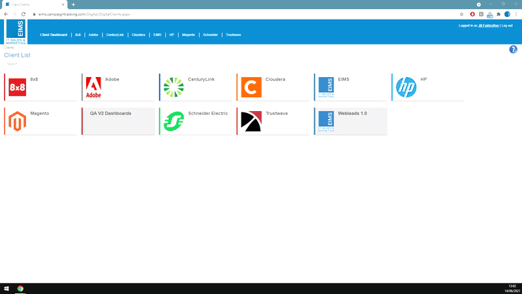Click the Clients breadcrumb text
Image resolution: width=522 pixels, height=294 pixels.
click(9, 48)
